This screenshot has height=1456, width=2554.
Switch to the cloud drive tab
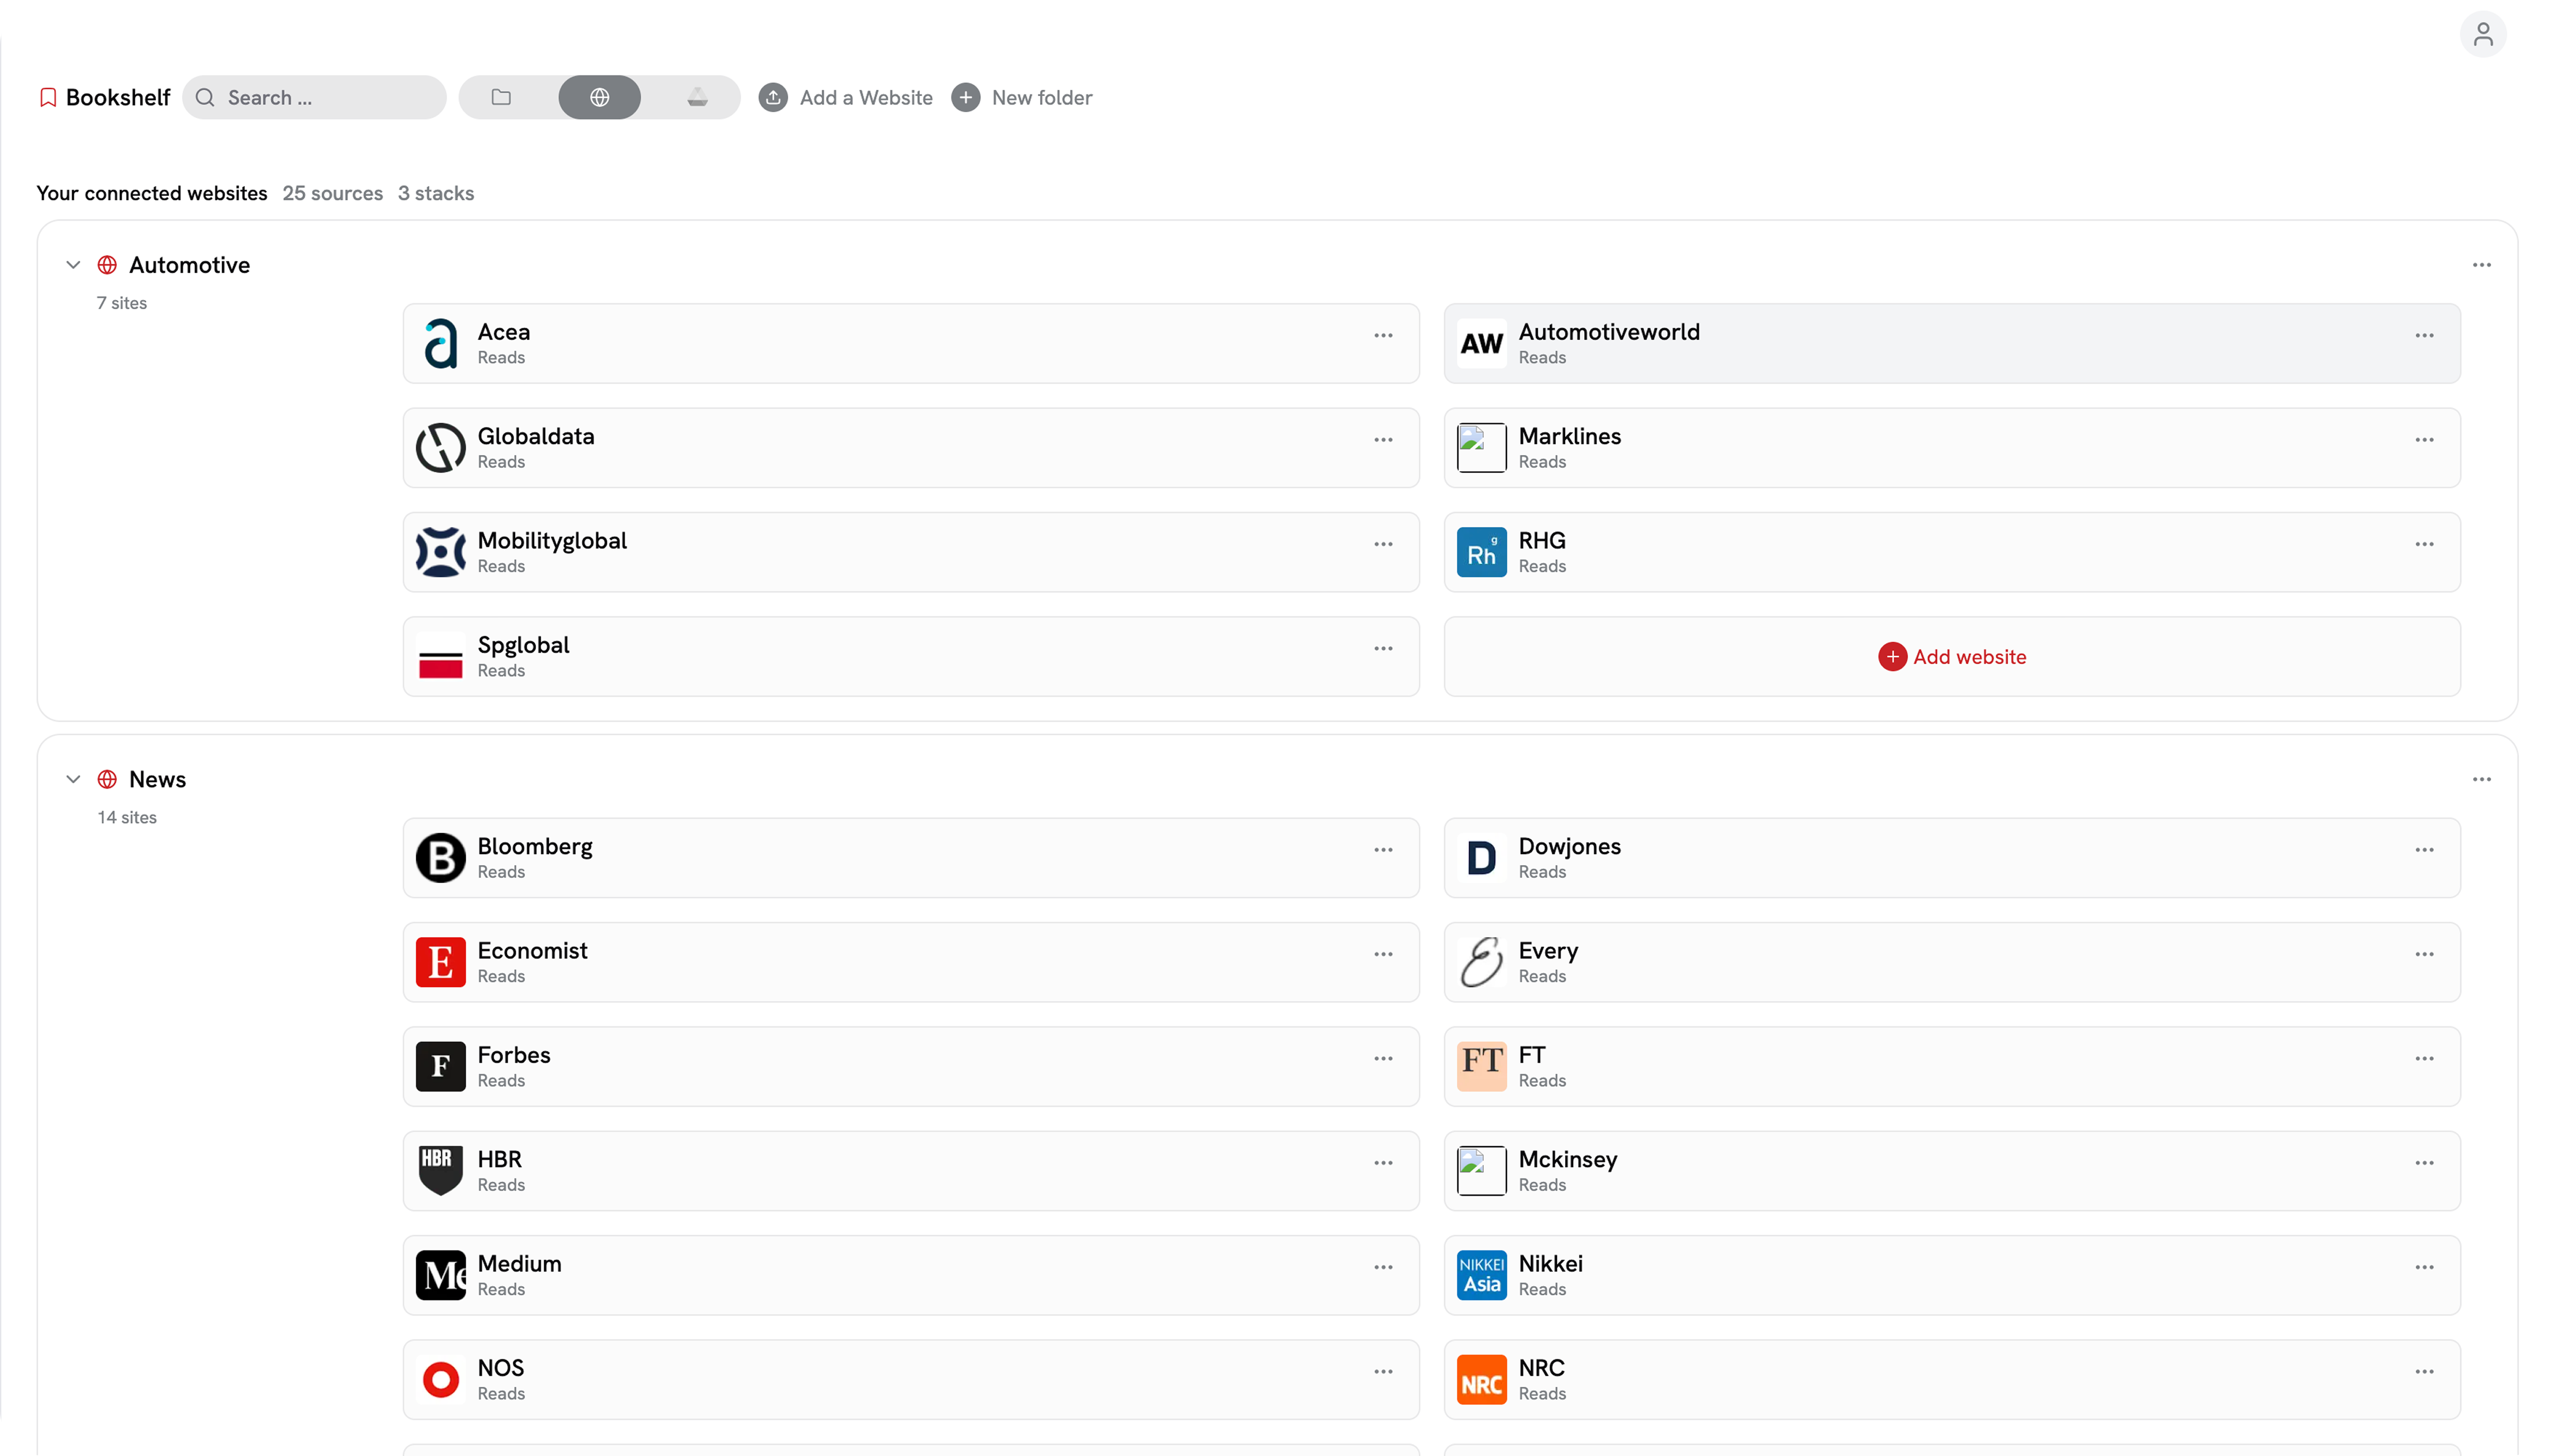(697, 97)
